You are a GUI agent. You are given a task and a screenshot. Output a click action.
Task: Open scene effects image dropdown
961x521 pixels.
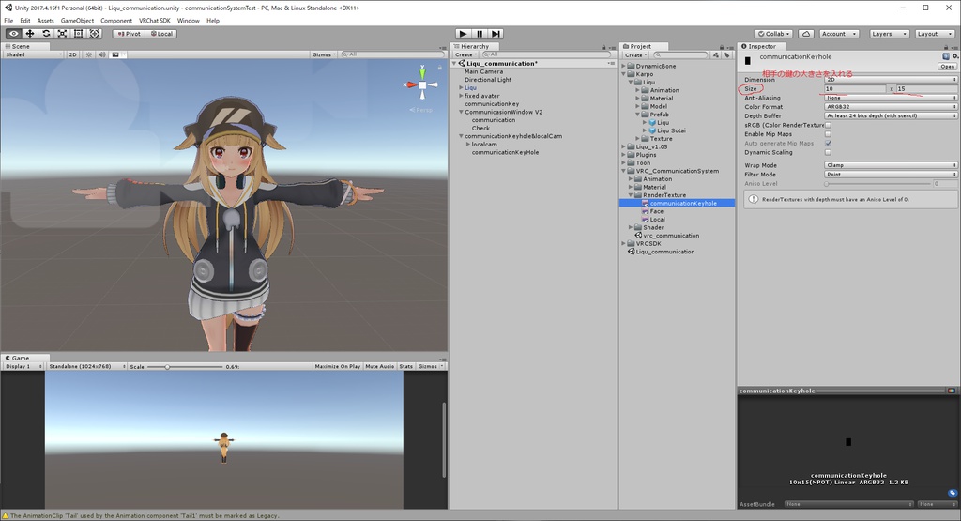point(118,54)
